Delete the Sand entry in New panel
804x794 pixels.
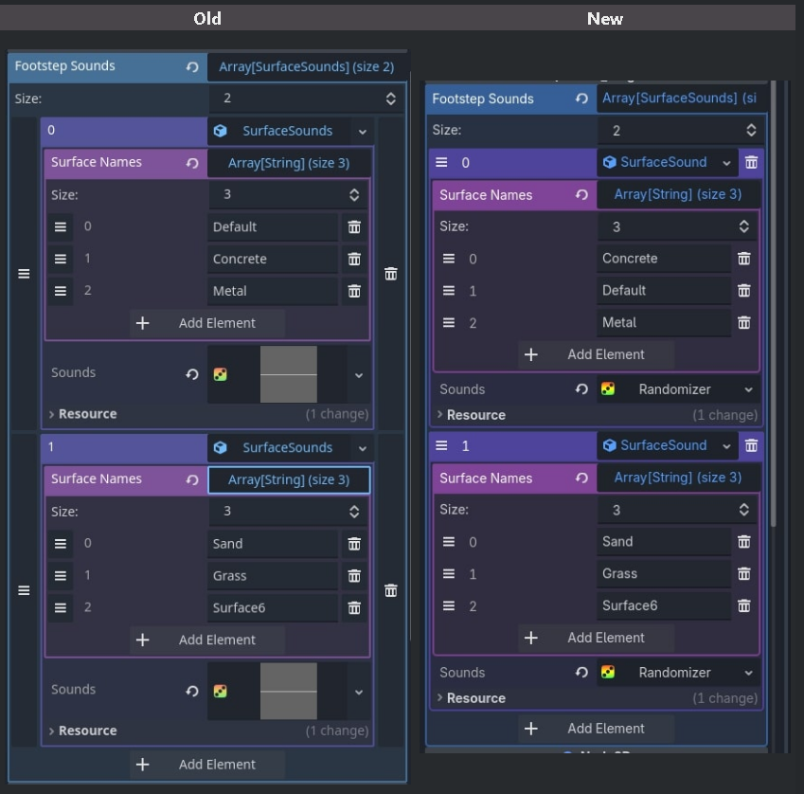(744, 542)
